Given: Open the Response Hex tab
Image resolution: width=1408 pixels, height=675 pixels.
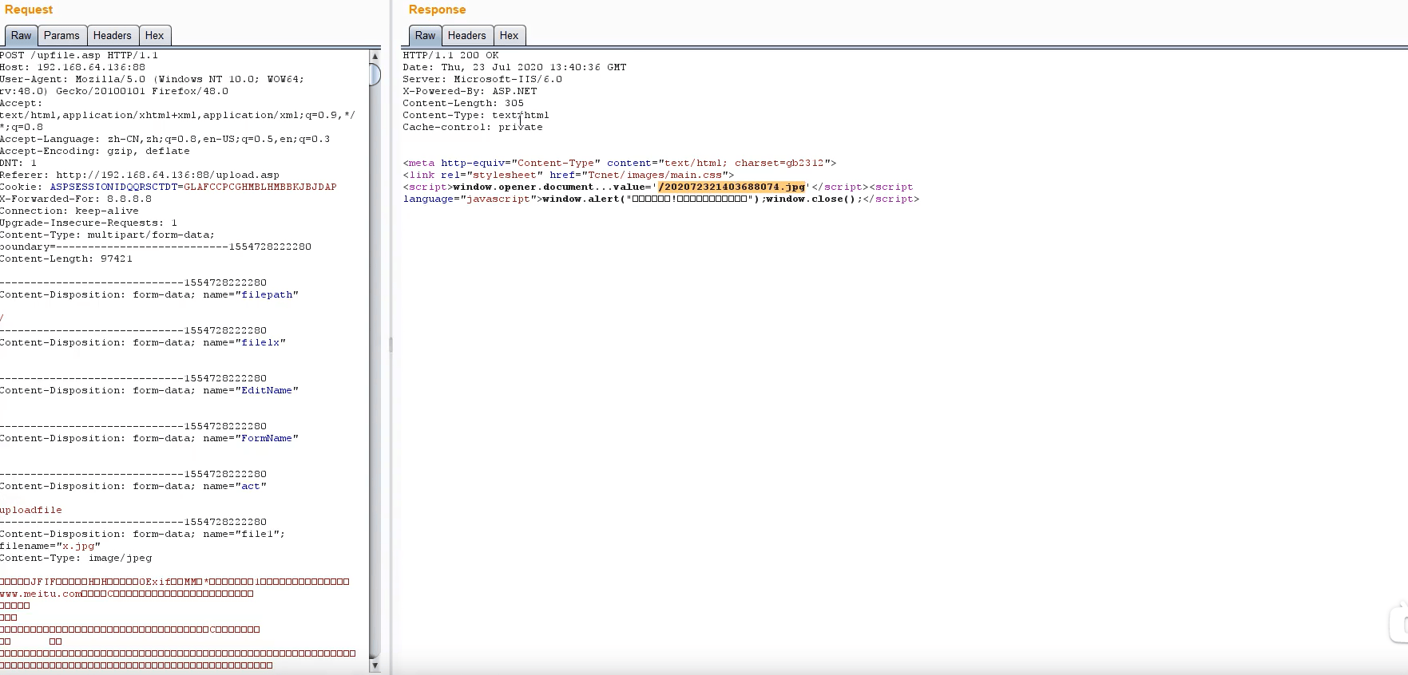Looking at the screenshot, I should (x=509, y=35).
